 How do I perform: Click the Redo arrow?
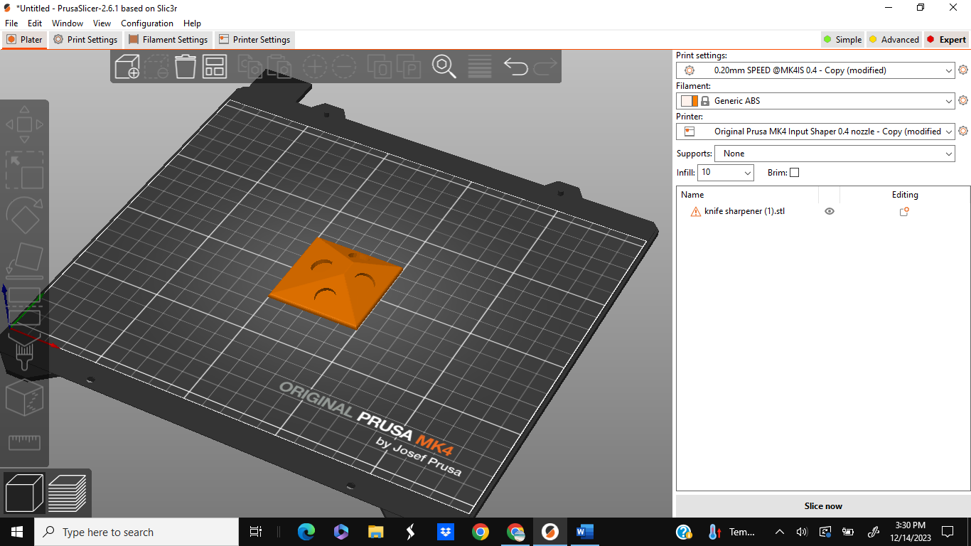(x=545, y=67)
